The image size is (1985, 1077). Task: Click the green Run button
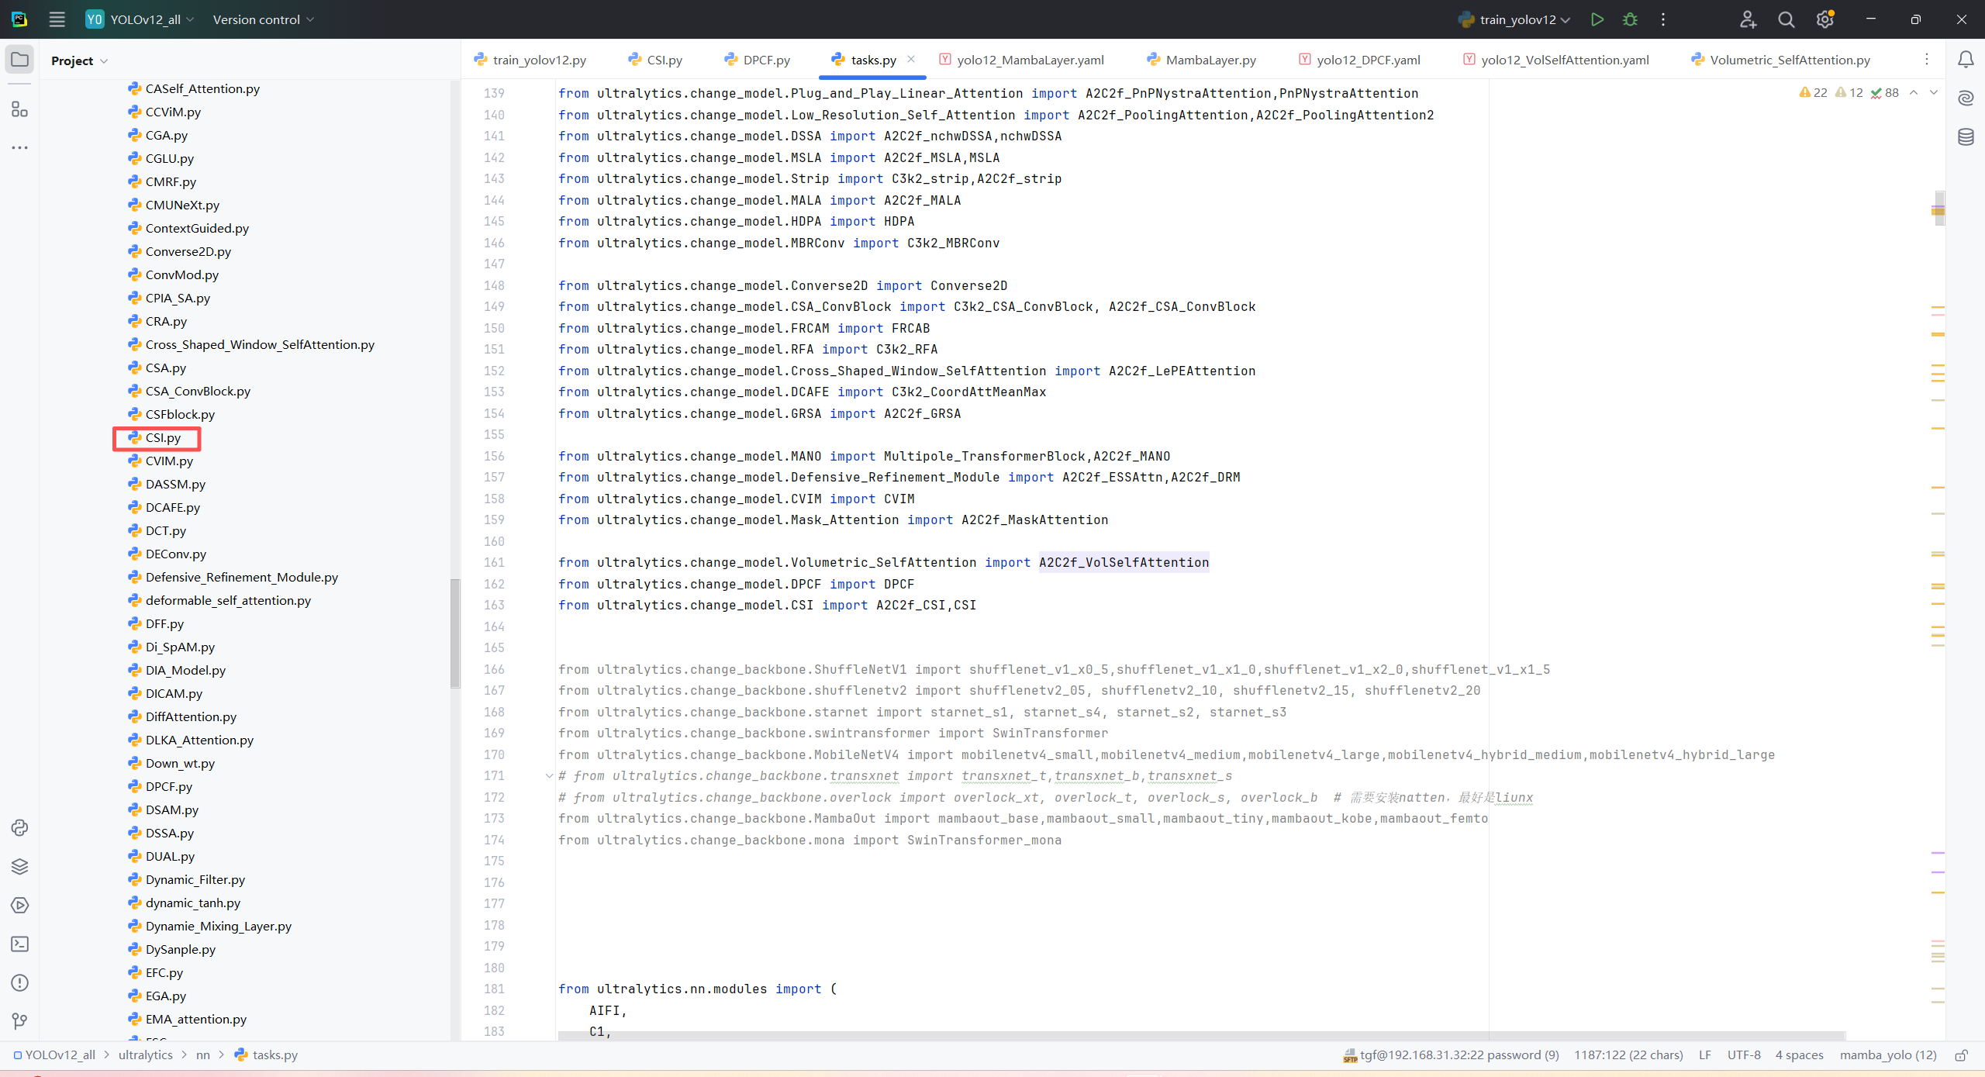point(1597,19)
